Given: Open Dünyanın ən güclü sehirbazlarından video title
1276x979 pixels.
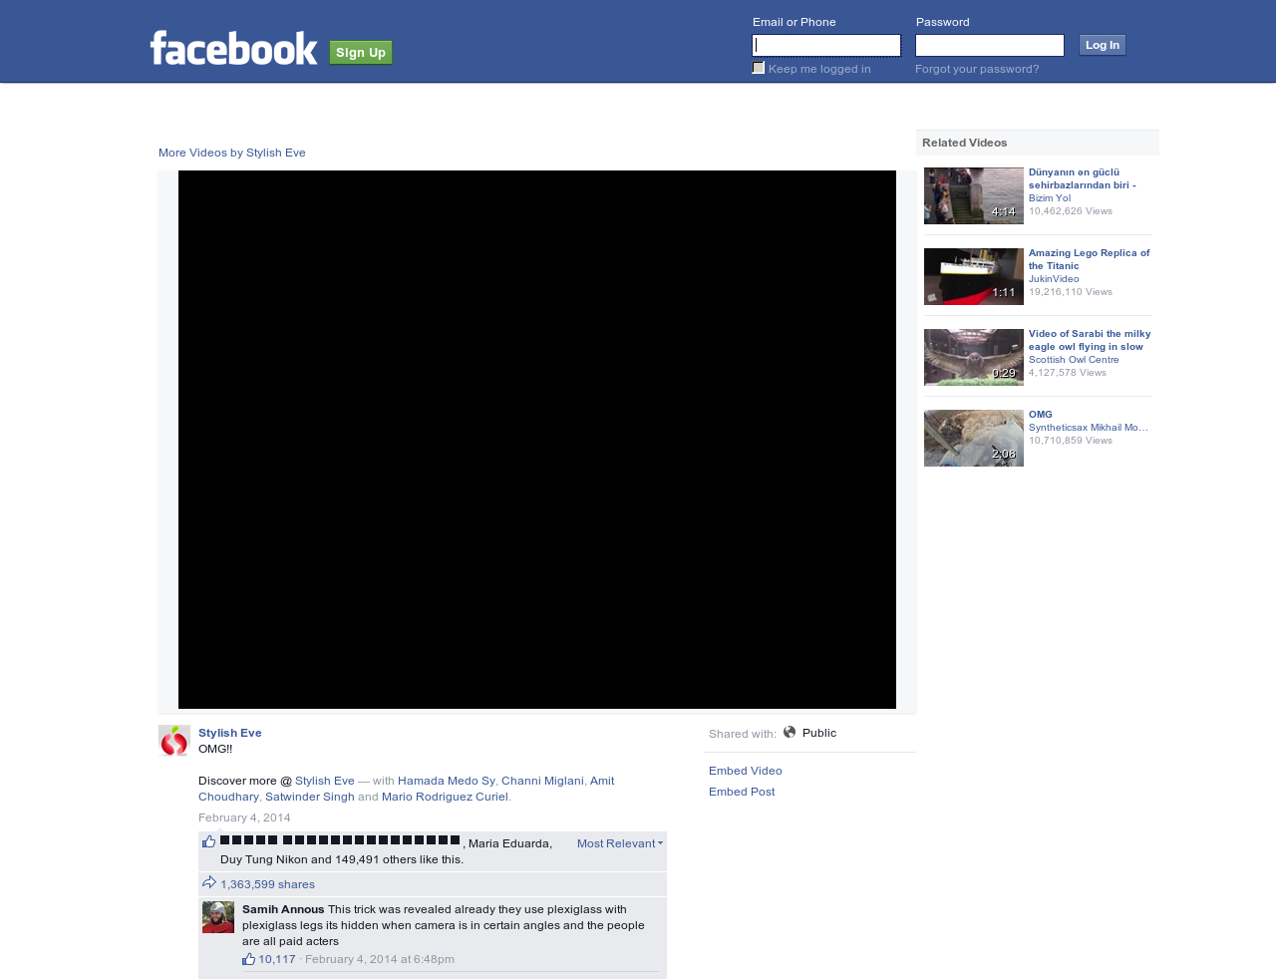Looking at the screenshot, I should [1083, 178].
